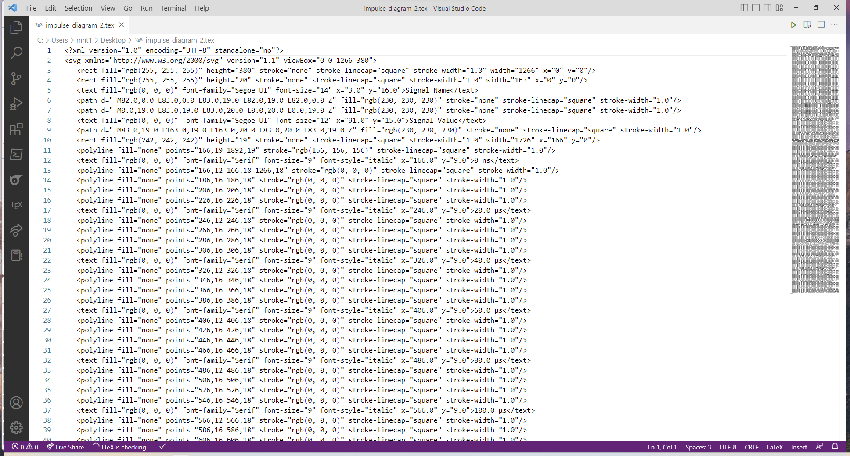Open the Terminal menu
The width and height of the screenshot is (850, 456).
[173, 8]
